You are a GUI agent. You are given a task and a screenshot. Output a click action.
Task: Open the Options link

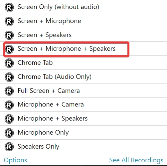[x=15, y=160]
